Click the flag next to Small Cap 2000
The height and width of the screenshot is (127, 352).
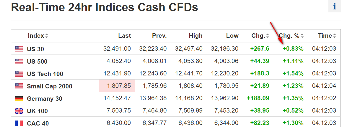(19, 86)
